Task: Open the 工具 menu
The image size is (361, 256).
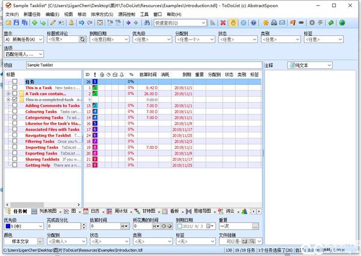Action: coord(144,13)
